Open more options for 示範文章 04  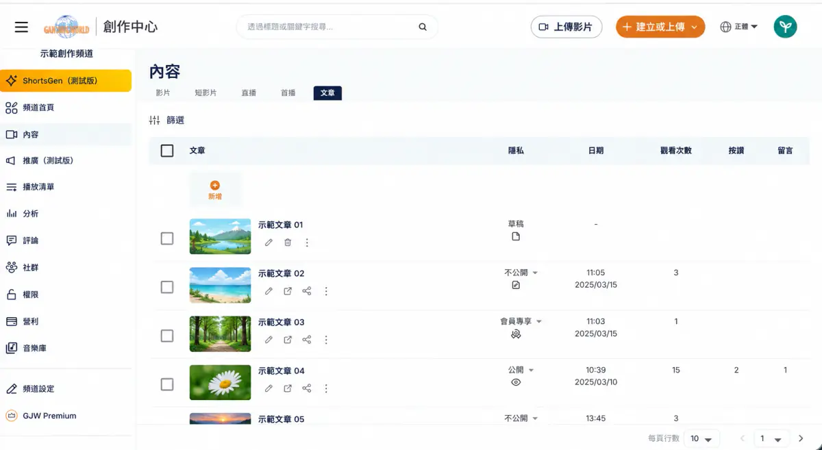[326, 388]
